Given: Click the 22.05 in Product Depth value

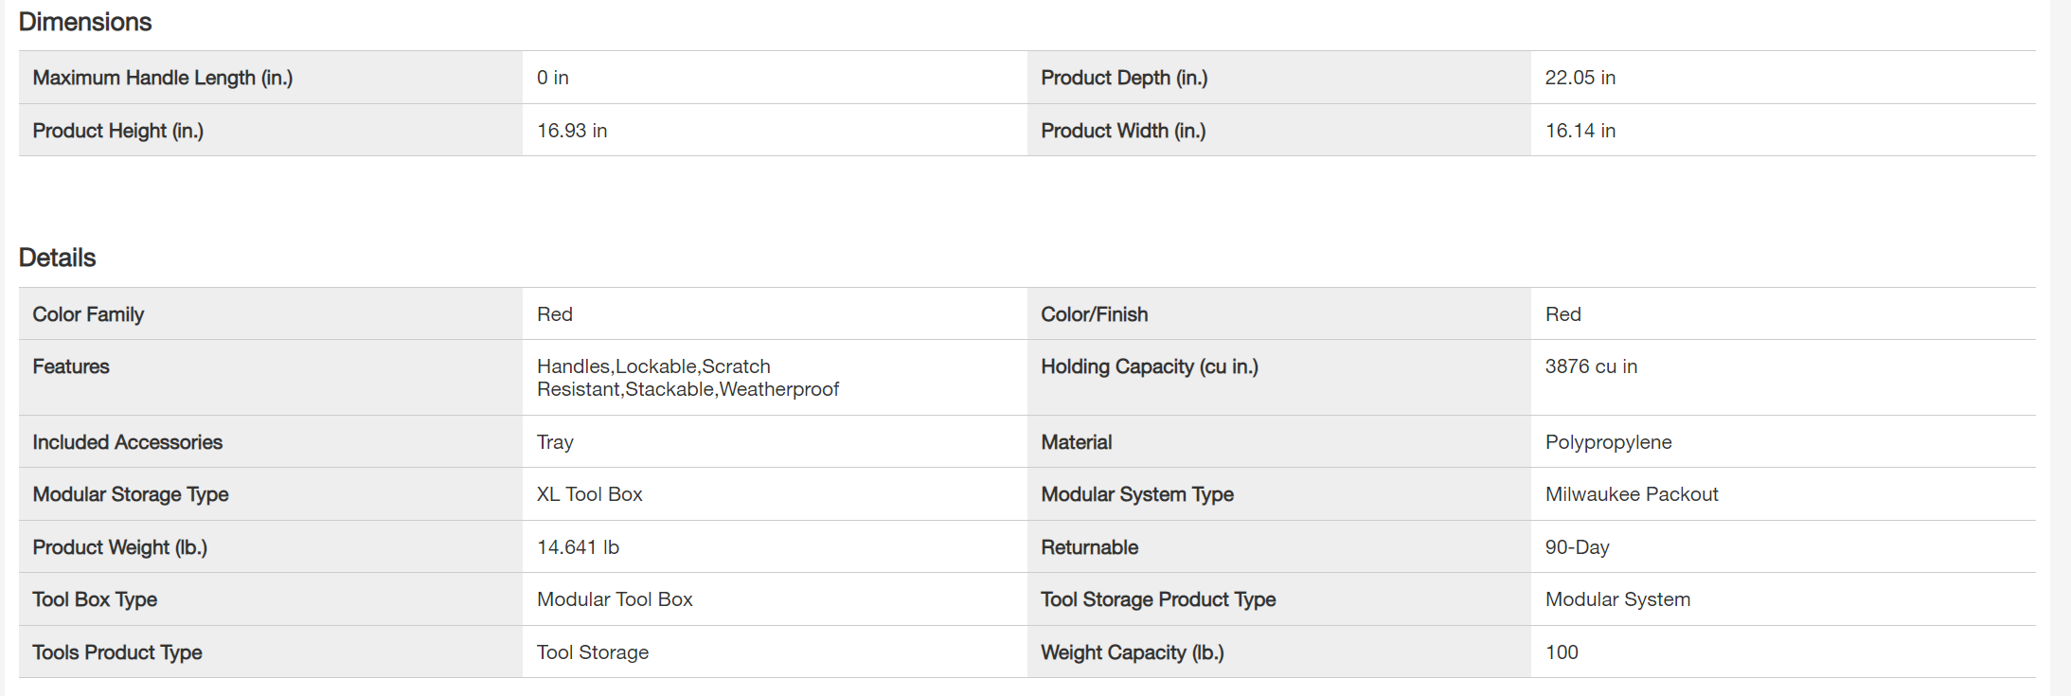Looking at the screenshot, I should click(x=1580, y=78).
